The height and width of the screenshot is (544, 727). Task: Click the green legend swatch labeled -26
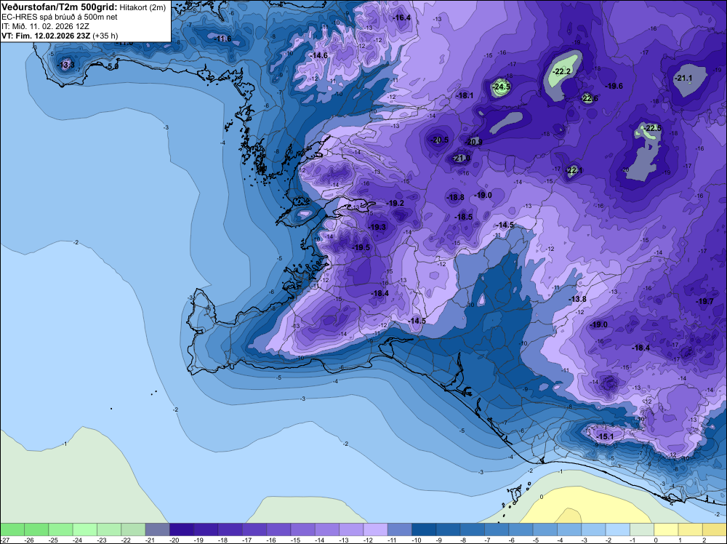click(x=36, y=529)
